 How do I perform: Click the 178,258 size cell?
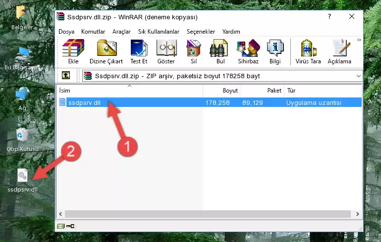(x=218, y=102)
